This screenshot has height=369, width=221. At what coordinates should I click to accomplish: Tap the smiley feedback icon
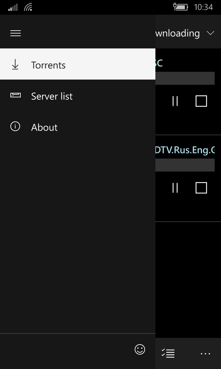tap(140, 349)
